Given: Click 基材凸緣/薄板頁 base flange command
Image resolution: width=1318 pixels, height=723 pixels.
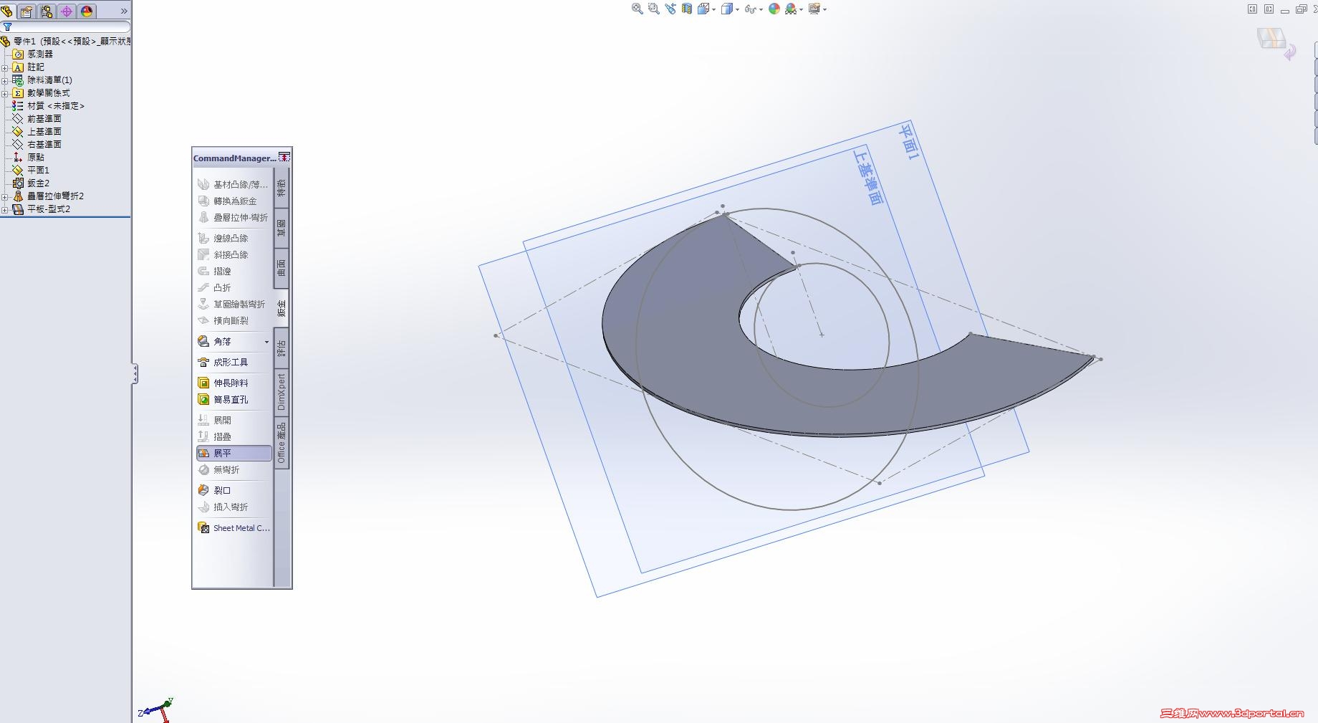Looking at the screenshot, I should [x=234, y=184].
